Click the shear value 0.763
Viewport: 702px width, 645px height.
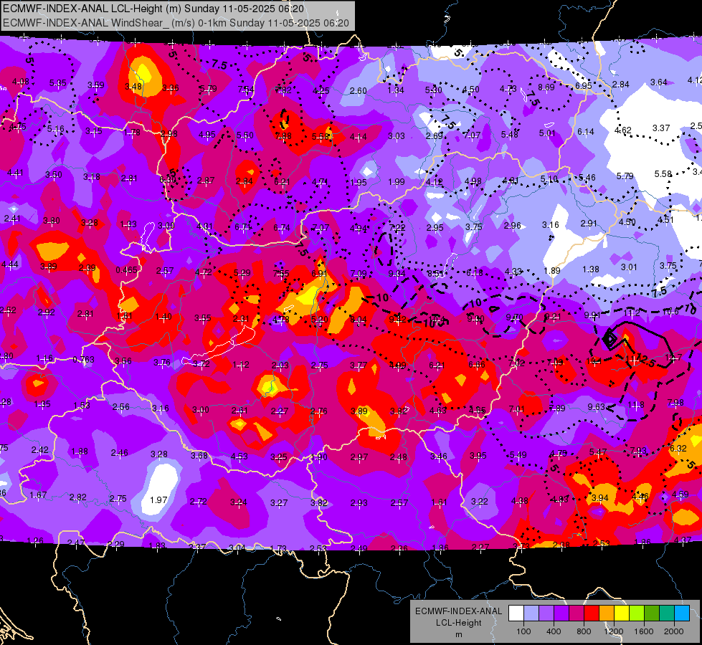[x=83, y=360]
